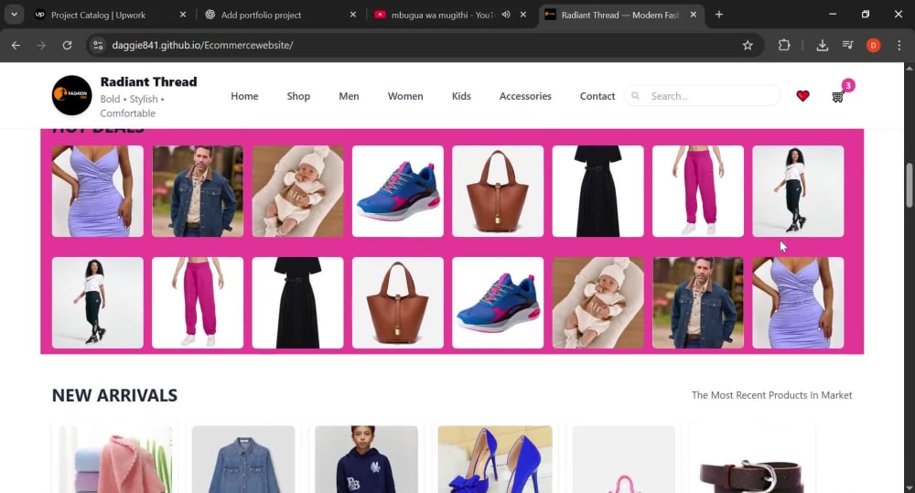The height and width of the screenshot is (493, 915).
Task: Open the denim shirt new arrival
Action: tap(243, 459)
